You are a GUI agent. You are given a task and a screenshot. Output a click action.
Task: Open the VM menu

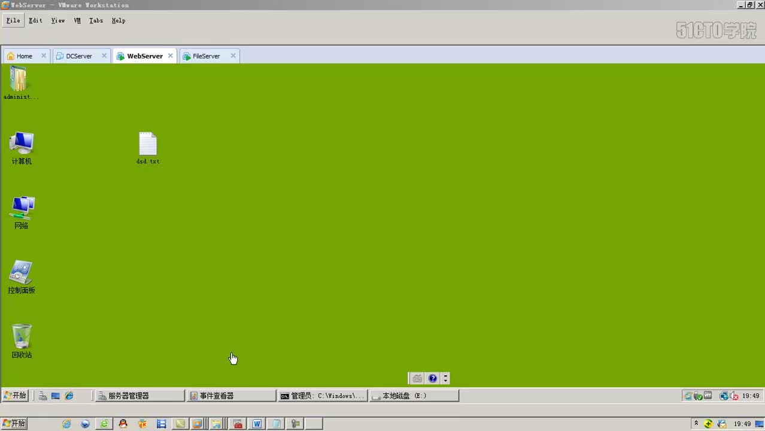77,20
